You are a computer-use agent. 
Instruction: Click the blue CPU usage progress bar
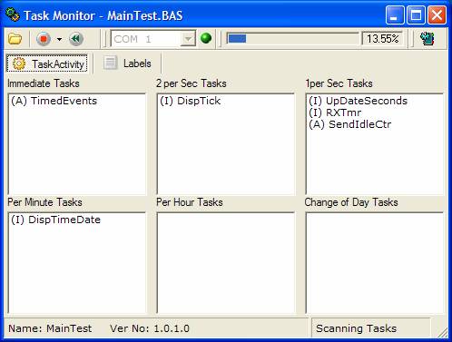[x=292, y=39]
